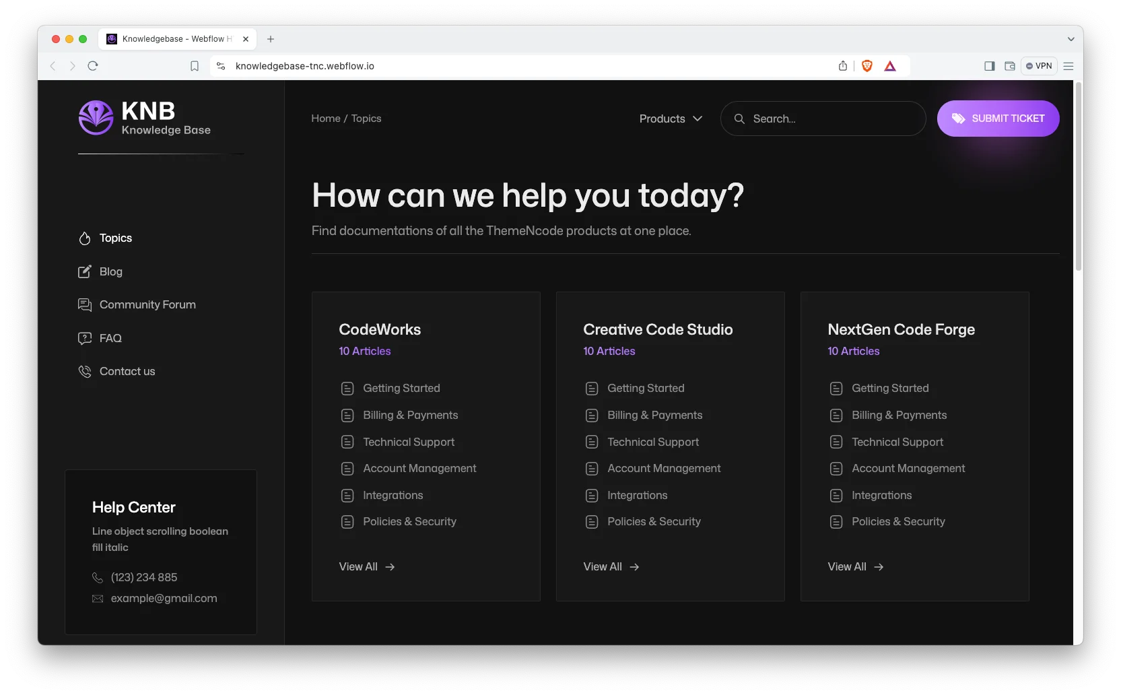
Task: Reload the page with the refresh icon
Action: 93,66
